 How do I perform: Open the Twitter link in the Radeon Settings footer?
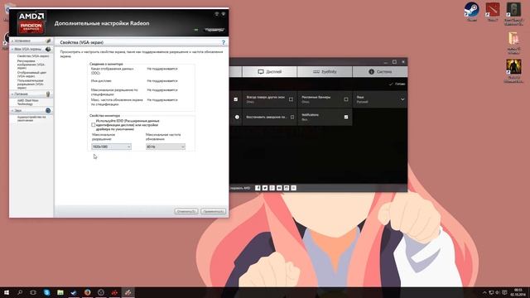coord(265,188)
